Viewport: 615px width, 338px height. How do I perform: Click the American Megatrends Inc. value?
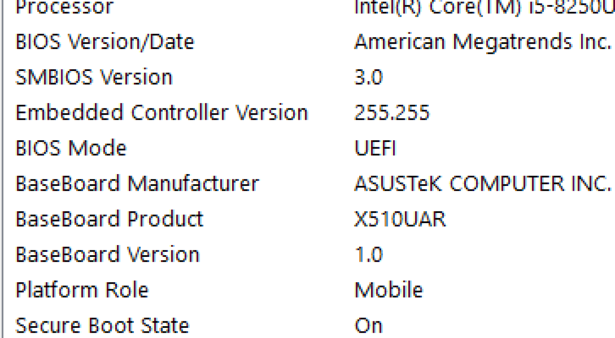pos(483,42)
